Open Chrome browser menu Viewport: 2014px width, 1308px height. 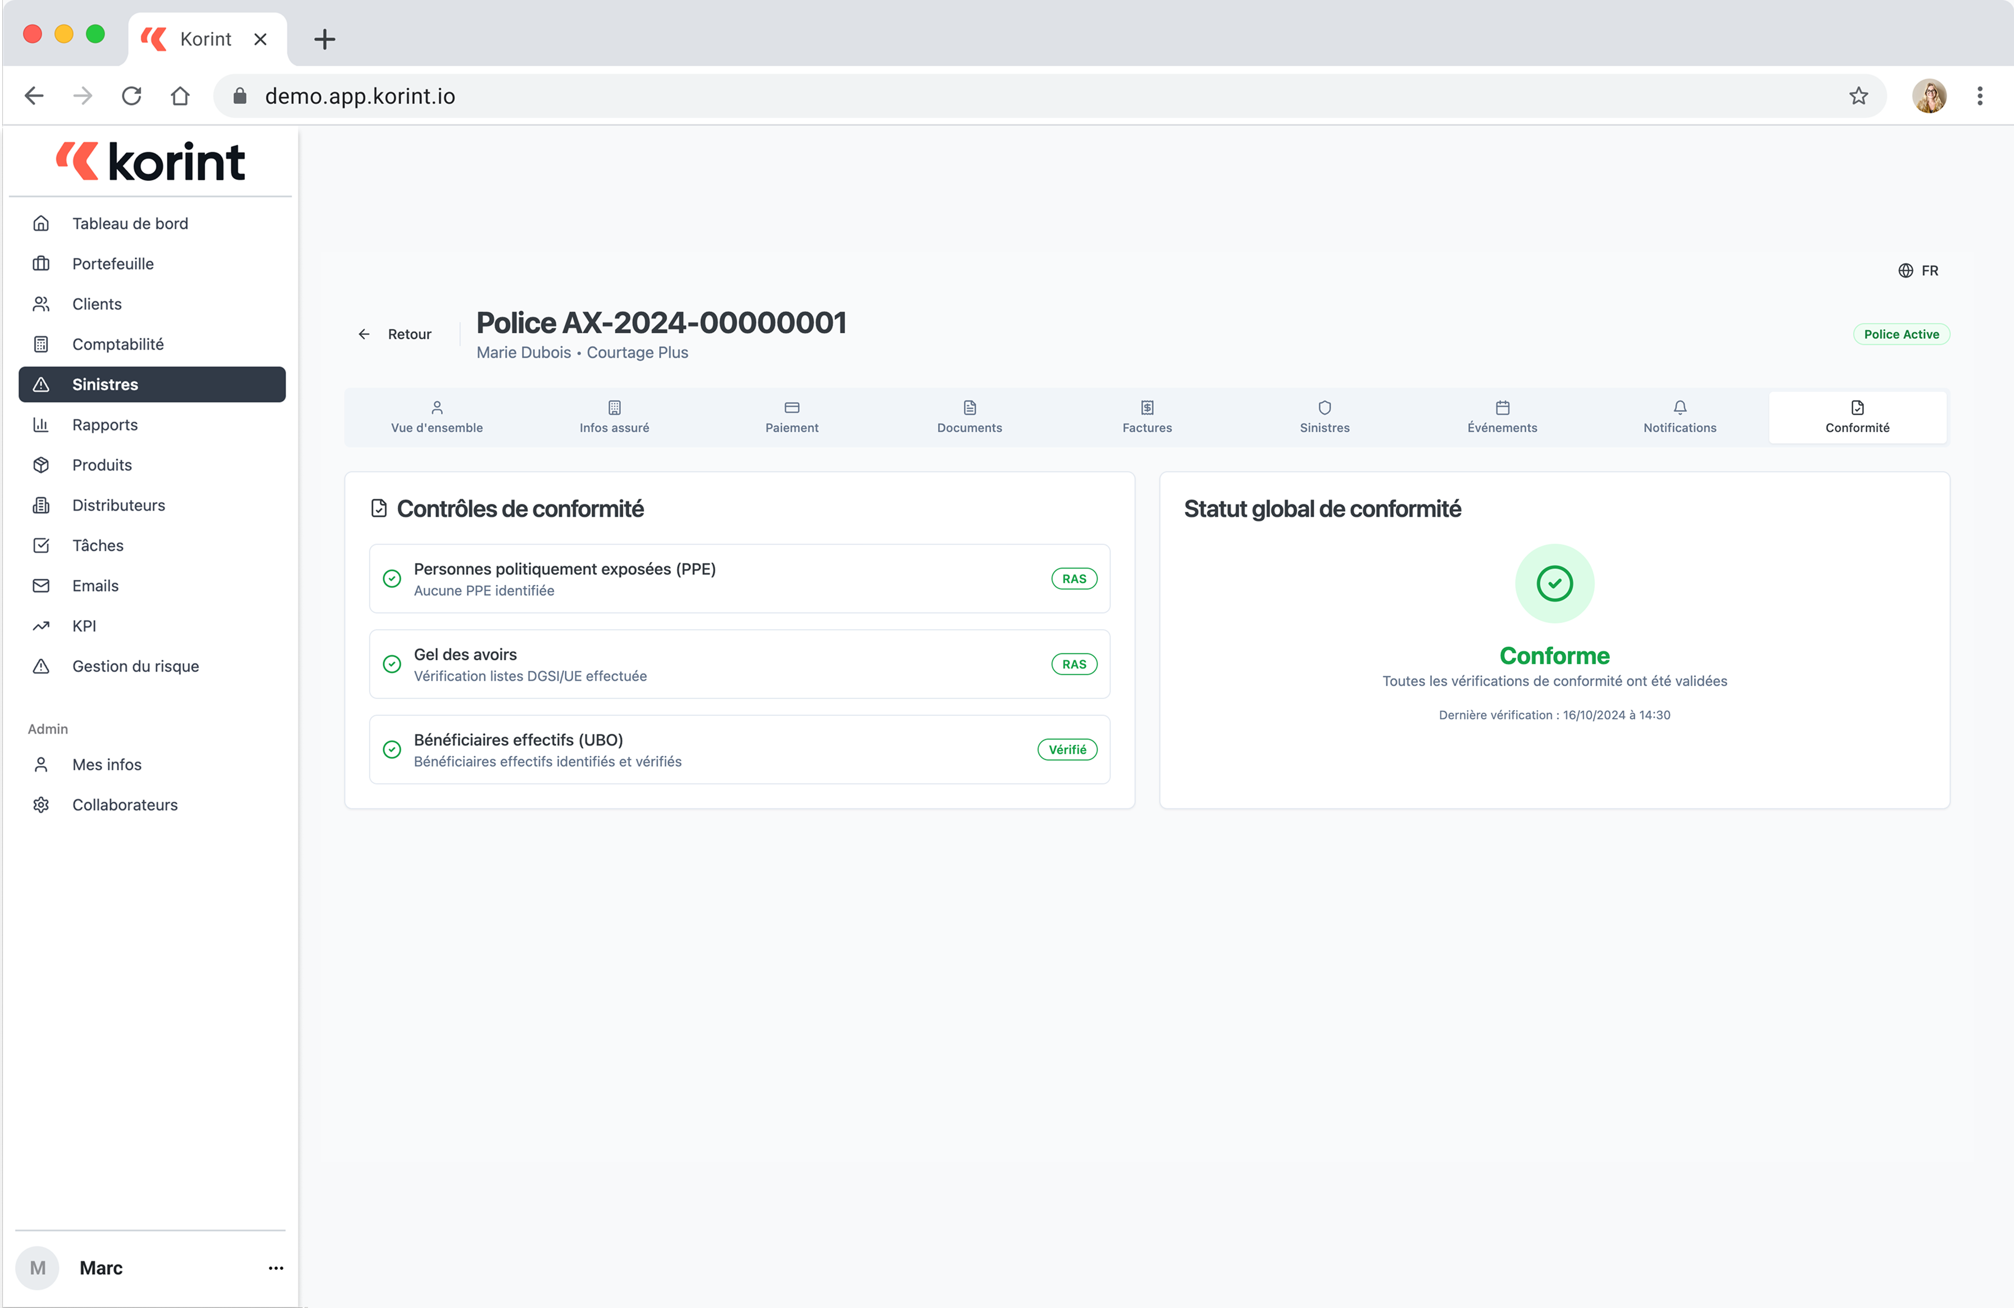(x=1980, y=96)
